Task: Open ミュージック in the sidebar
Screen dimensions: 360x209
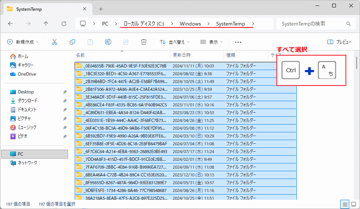Action: [x=23, y=127]
